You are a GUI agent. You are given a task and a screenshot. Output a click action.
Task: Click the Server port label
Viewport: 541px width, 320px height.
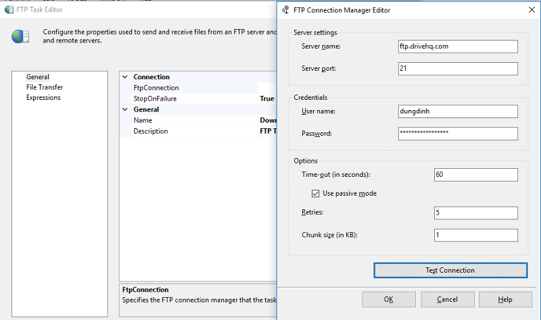tap(319, 69)
